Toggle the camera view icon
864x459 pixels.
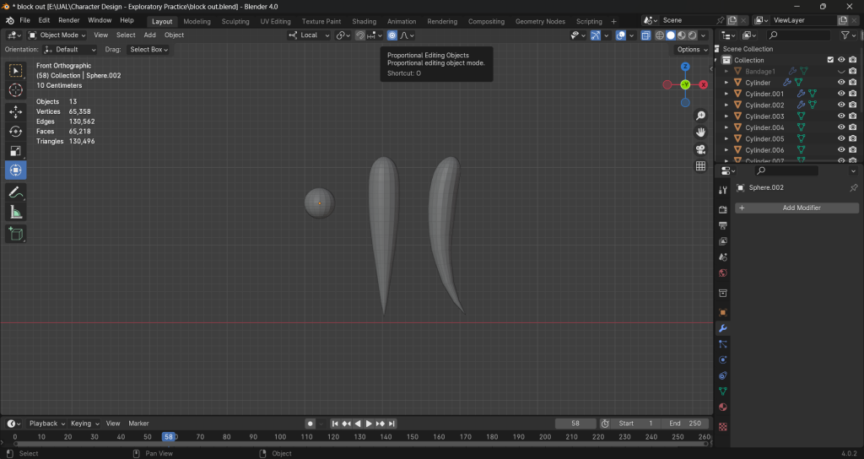tap(700, 149)
